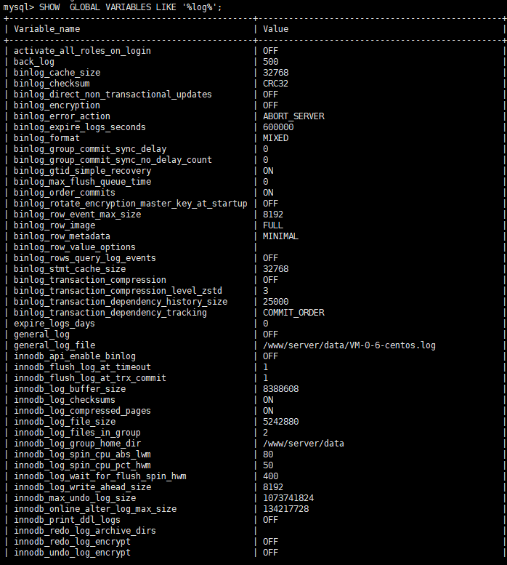Image resolution: width=507 pixels, height=565 pixels.
Task: Click the innodb_log_file_size value 5242880
Action: pos(280,422)
